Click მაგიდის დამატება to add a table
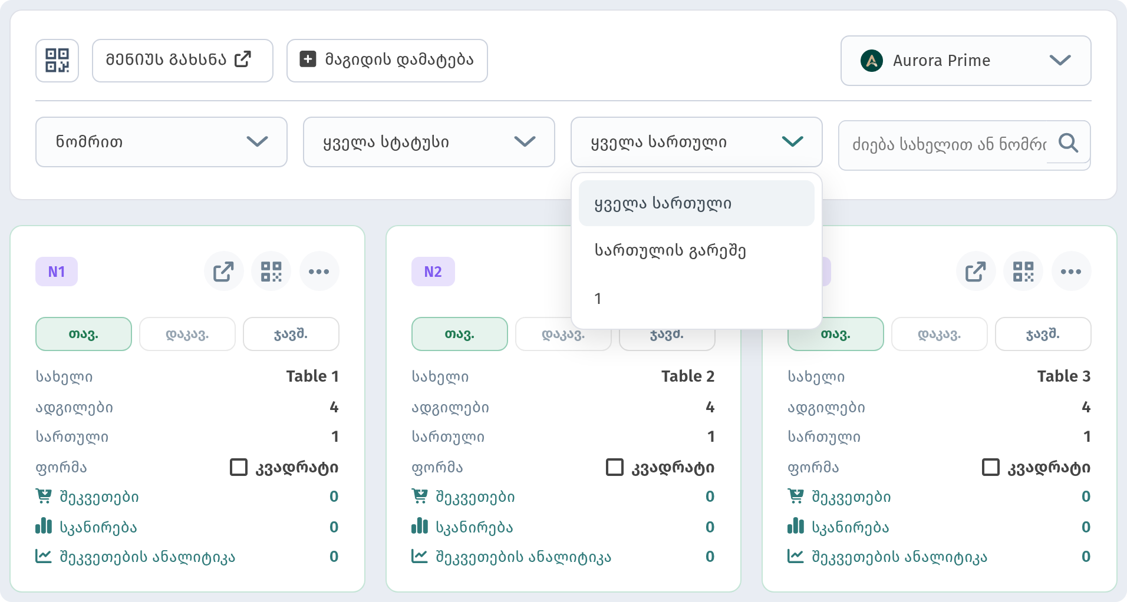Screen dimensions: 1127x602 pyautogui.click(x=387, y=61)
